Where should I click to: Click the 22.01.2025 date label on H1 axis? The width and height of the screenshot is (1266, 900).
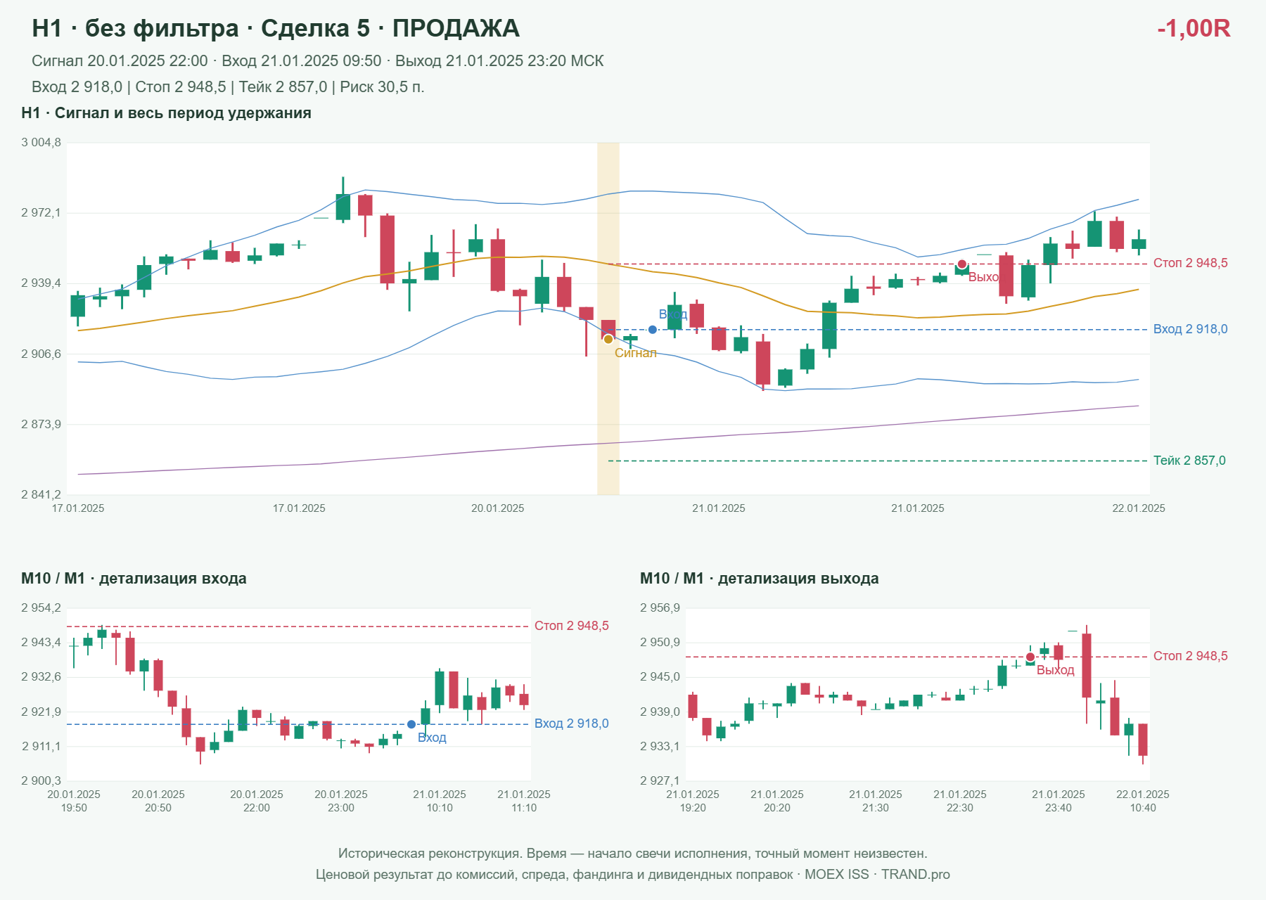1139,508
